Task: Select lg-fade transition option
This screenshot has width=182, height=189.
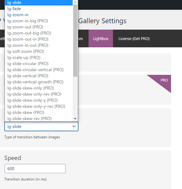Action: 39,9
